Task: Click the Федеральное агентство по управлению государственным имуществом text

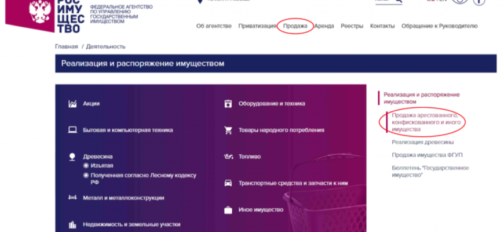Action: 121,14
